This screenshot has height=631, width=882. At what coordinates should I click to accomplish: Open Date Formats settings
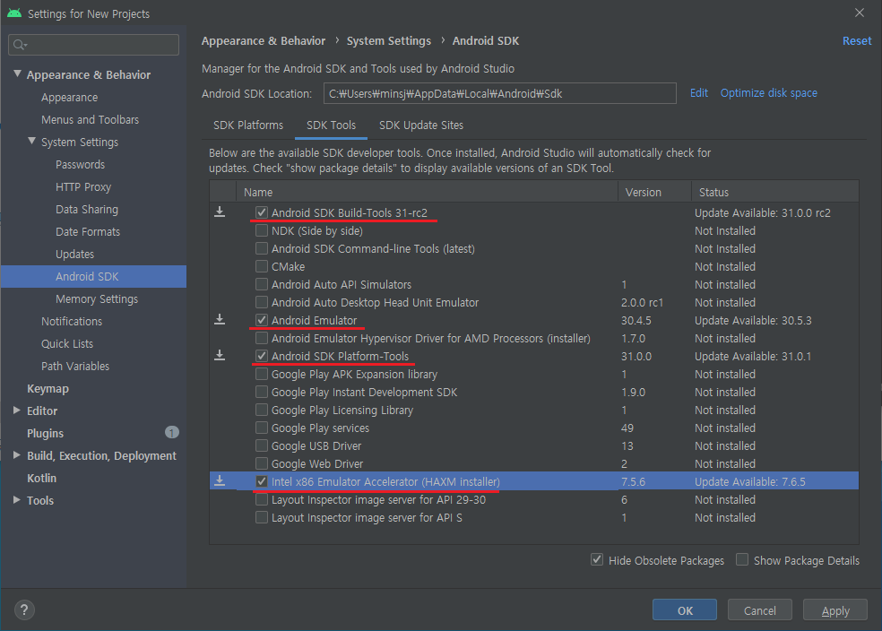point(88,232)
